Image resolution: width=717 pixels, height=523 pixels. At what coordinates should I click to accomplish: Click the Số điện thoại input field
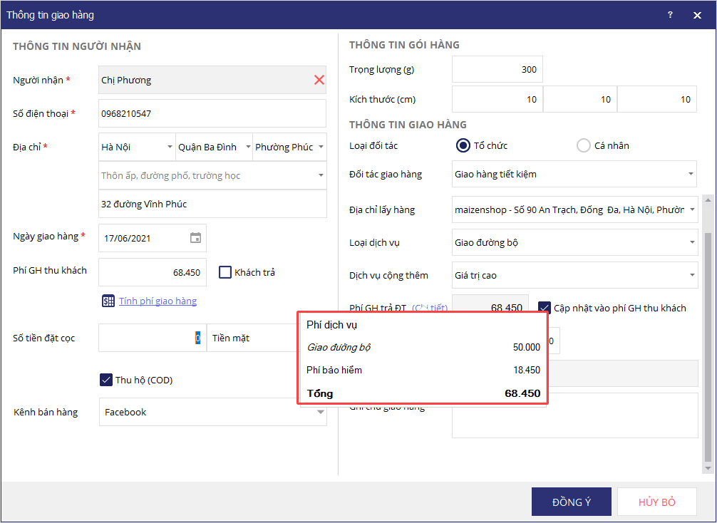pos(212,113)
